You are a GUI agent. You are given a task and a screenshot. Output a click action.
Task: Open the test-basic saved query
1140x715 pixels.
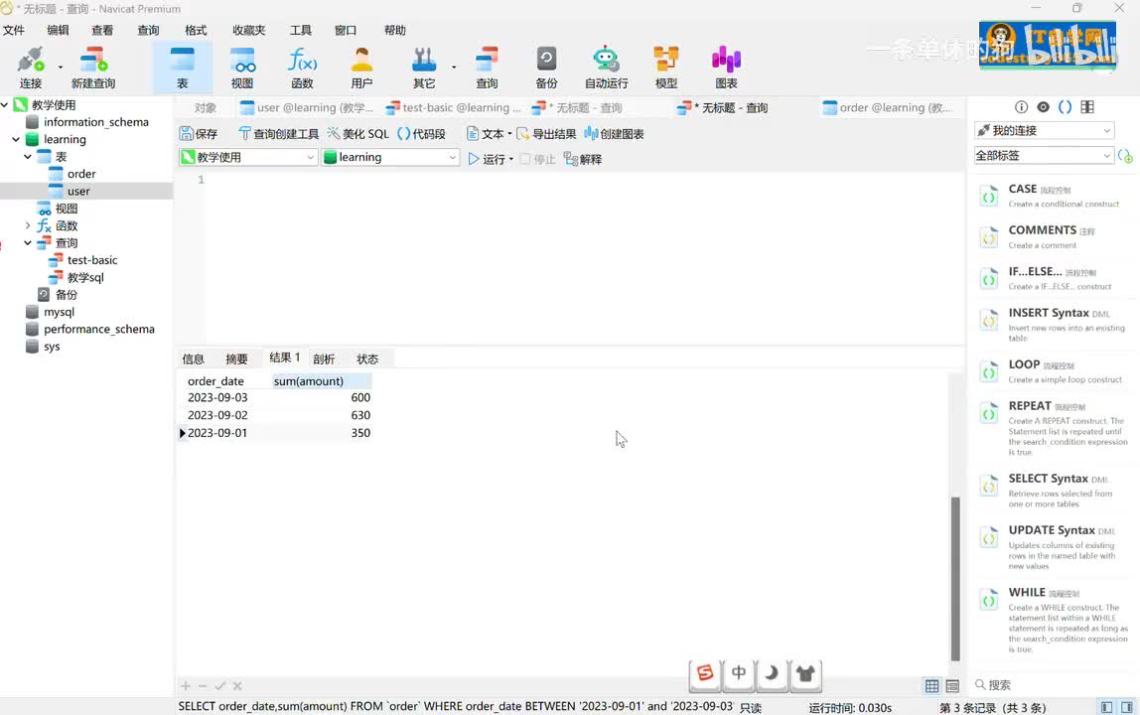91,259
